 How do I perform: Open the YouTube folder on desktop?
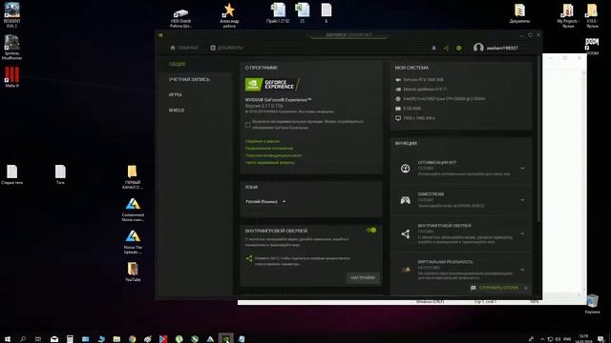pyautogui.click(x=133, y=272)
